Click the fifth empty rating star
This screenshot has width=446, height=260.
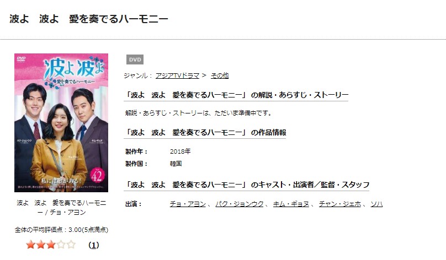(71, 245)
